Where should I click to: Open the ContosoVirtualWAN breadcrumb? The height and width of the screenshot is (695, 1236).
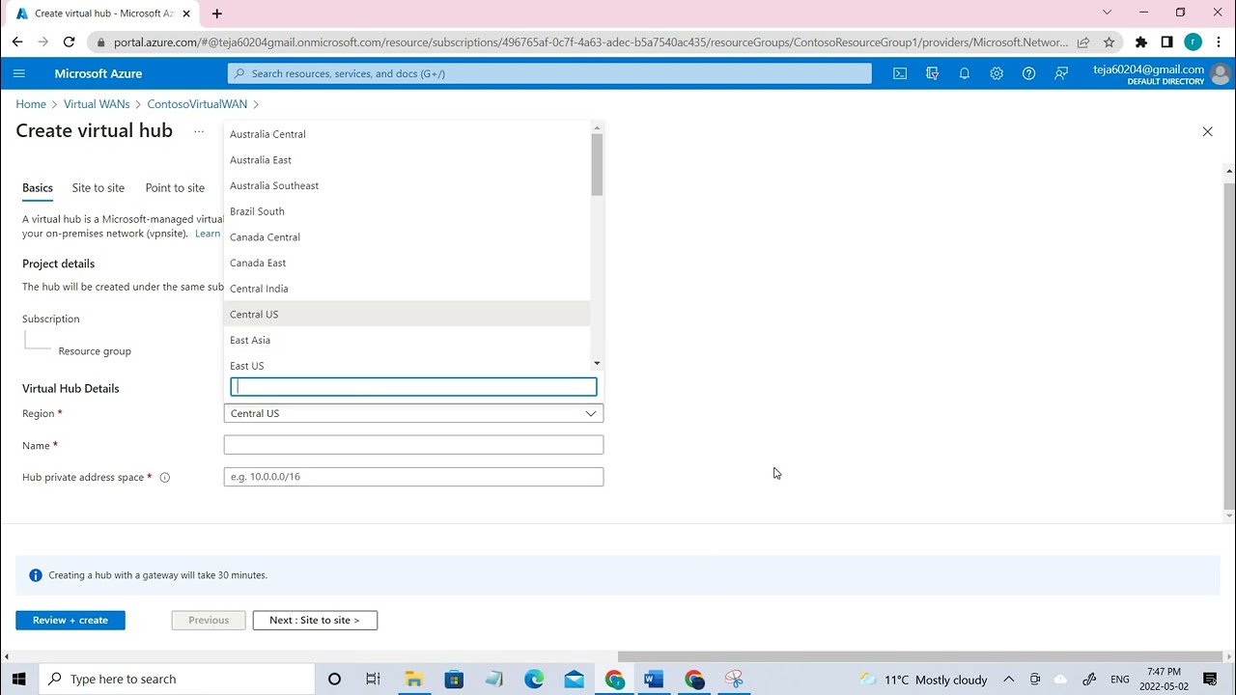pos(197,104)
